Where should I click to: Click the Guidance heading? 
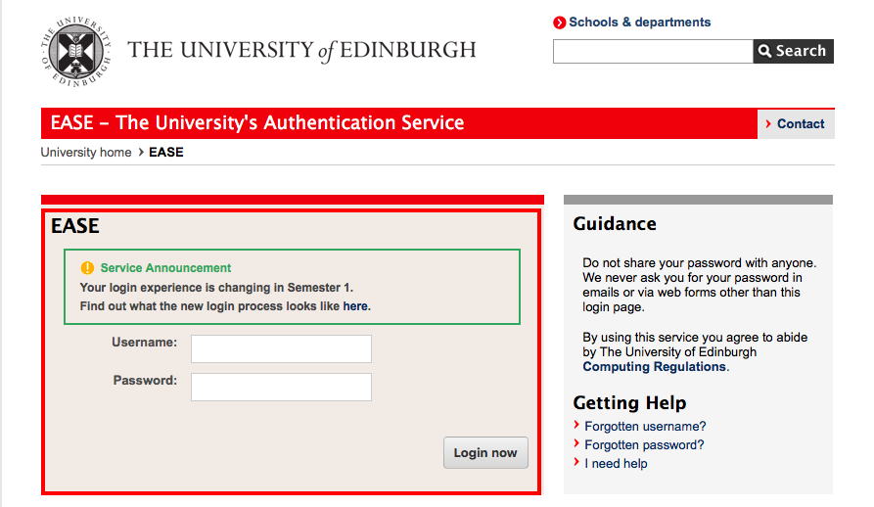pos(615,224)
